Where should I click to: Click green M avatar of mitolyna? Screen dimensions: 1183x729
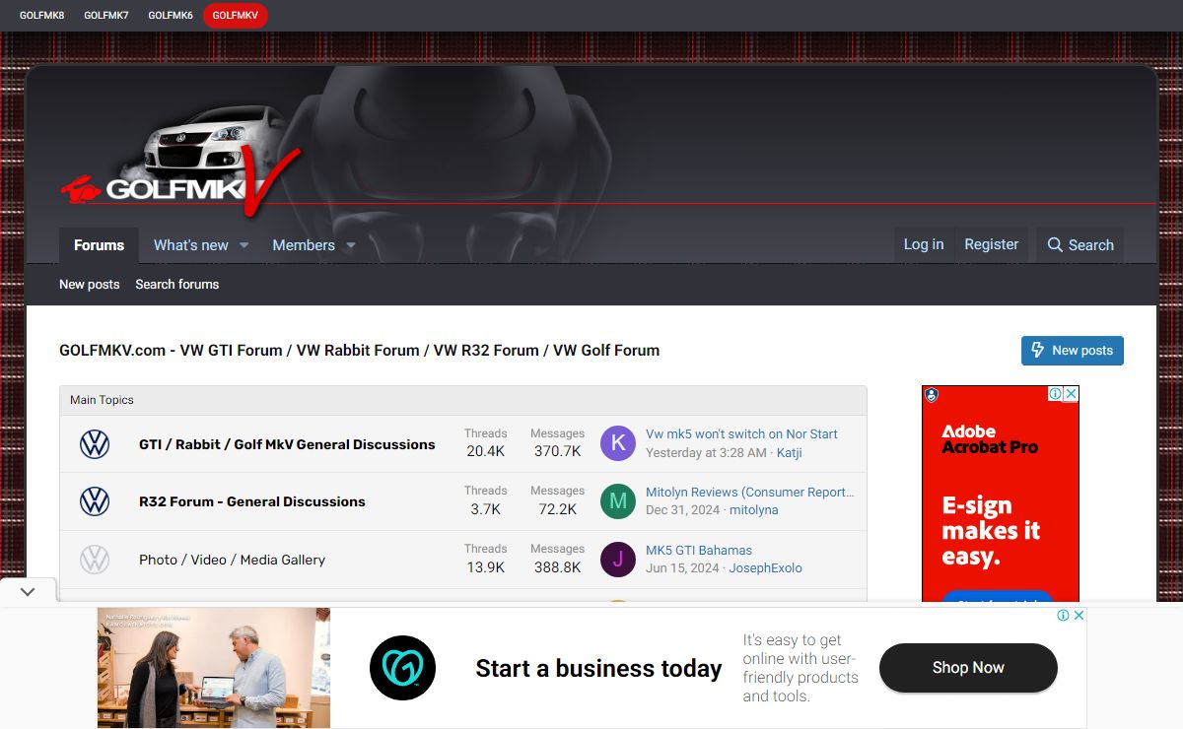coord(618,500)
